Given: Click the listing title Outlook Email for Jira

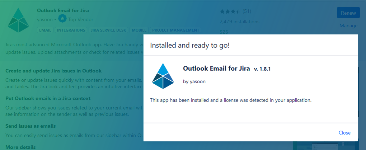Looking at the screenshot, I should [x=63, y=10].
